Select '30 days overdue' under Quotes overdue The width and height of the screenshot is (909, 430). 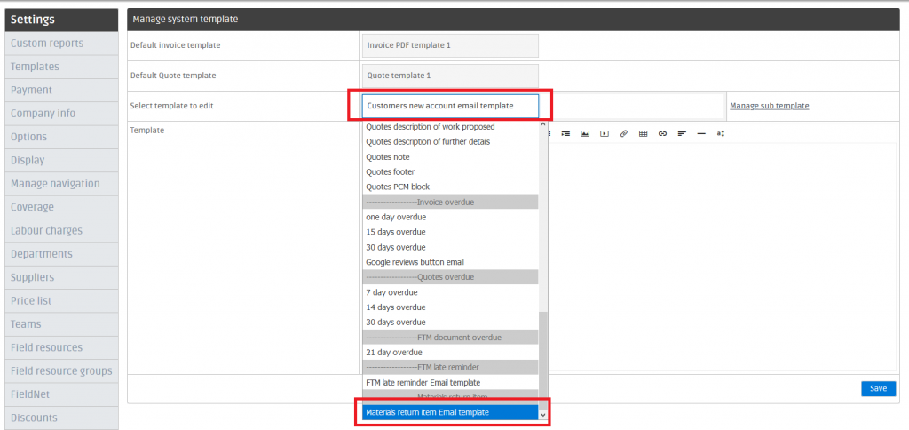tap(450, 322)
